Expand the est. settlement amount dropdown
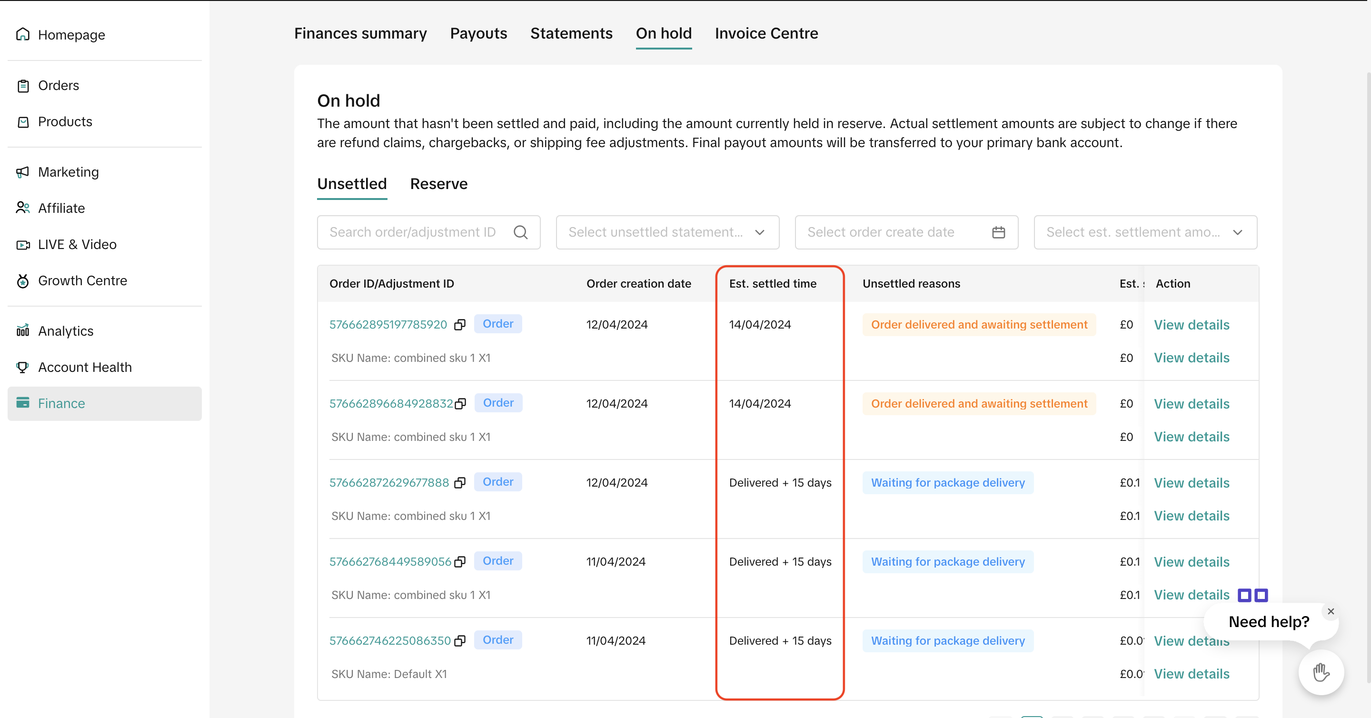Image resolution: width=1371 pixels, height=718 pixels. coord(1145,232)
